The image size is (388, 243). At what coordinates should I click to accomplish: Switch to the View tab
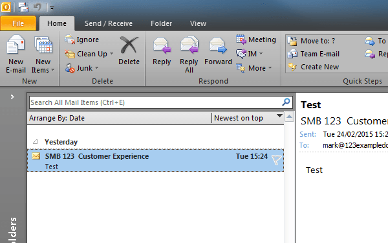[198, 23]
